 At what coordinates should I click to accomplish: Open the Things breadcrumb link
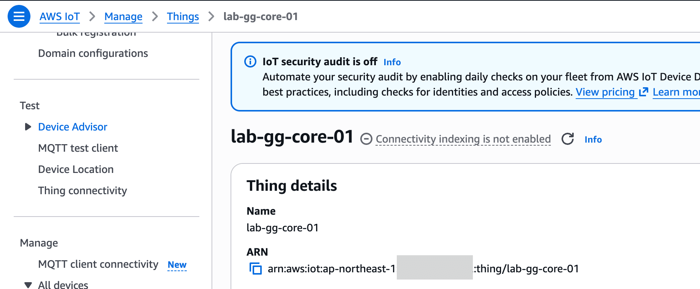click(x=183, y=17)
